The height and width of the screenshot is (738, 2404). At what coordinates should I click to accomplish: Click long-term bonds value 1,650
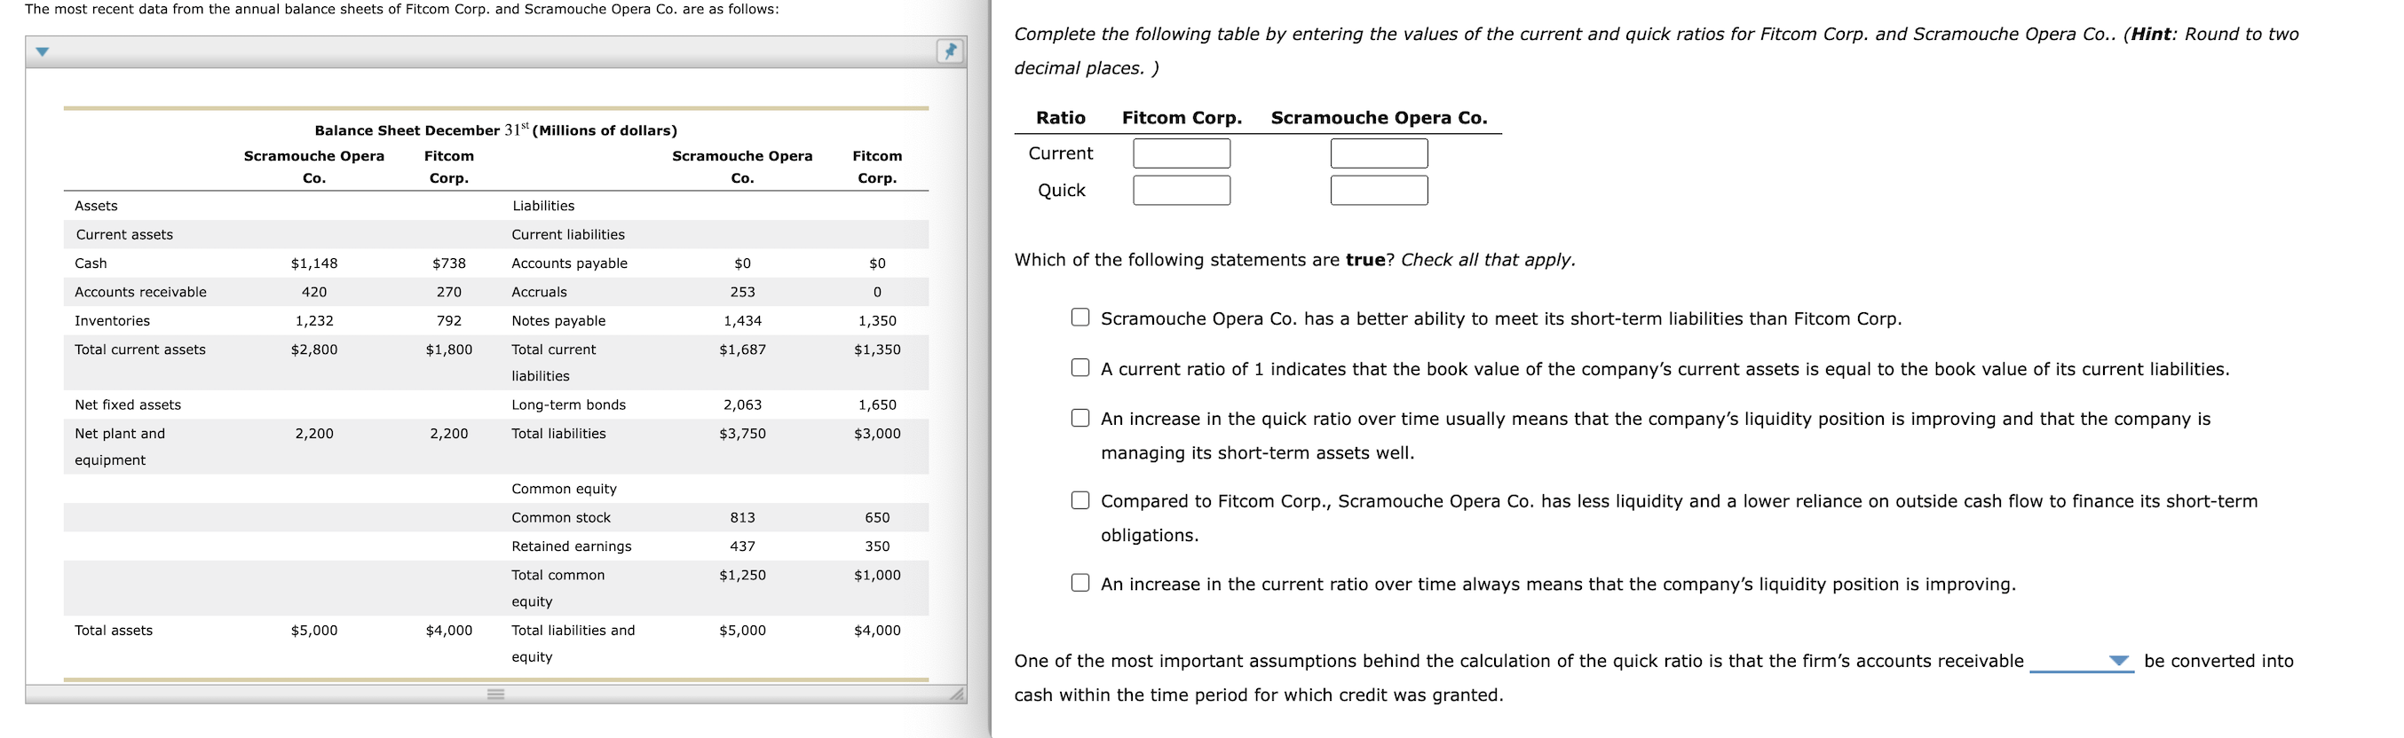[877, 404]
